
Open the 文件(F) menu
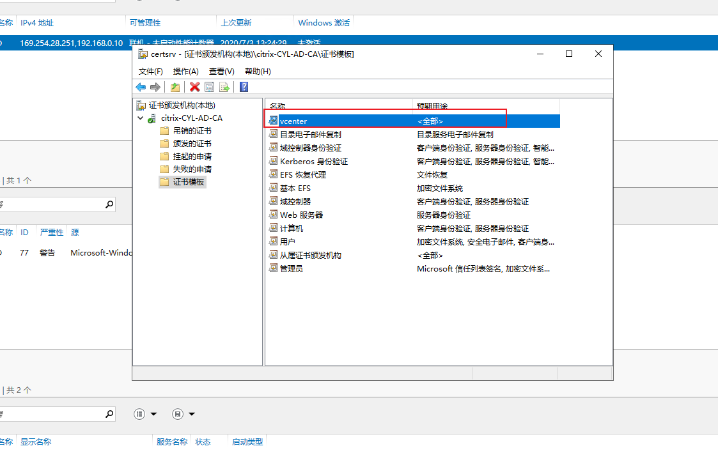(151, 72)
